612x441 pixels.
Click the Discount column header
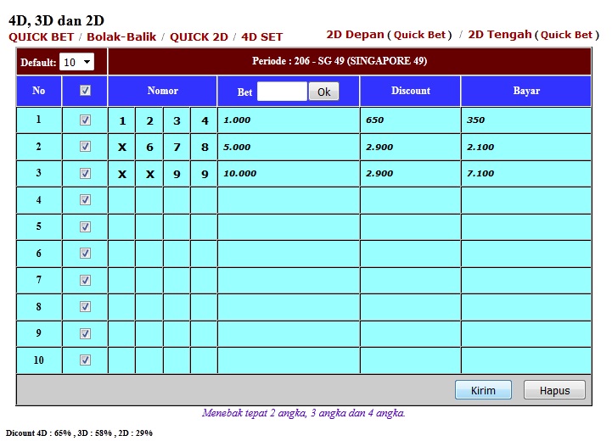point(411,91)
